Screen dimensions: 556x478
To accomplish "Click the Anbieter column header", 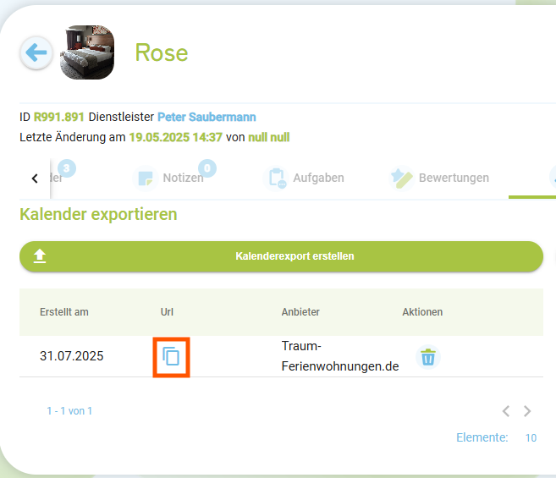I will 300,312.
